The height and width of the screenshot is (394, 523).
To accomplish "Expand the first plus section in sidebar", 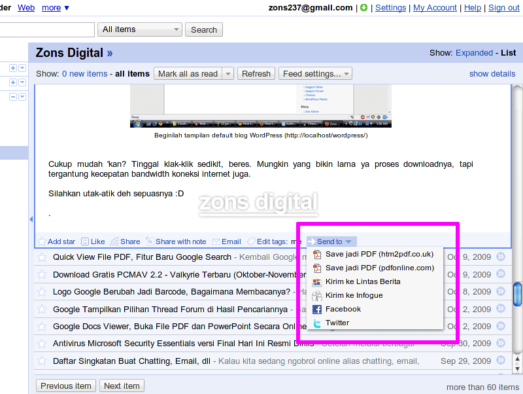I will pos(13,68).
